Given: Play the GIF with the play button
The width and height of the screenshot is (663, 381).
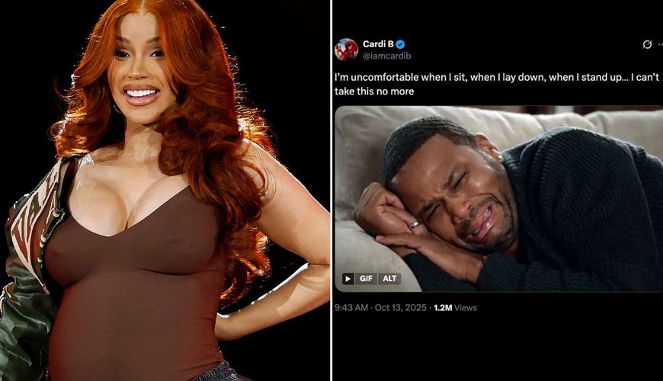Looking at the screenshot, I should click(x=348, y=278).
